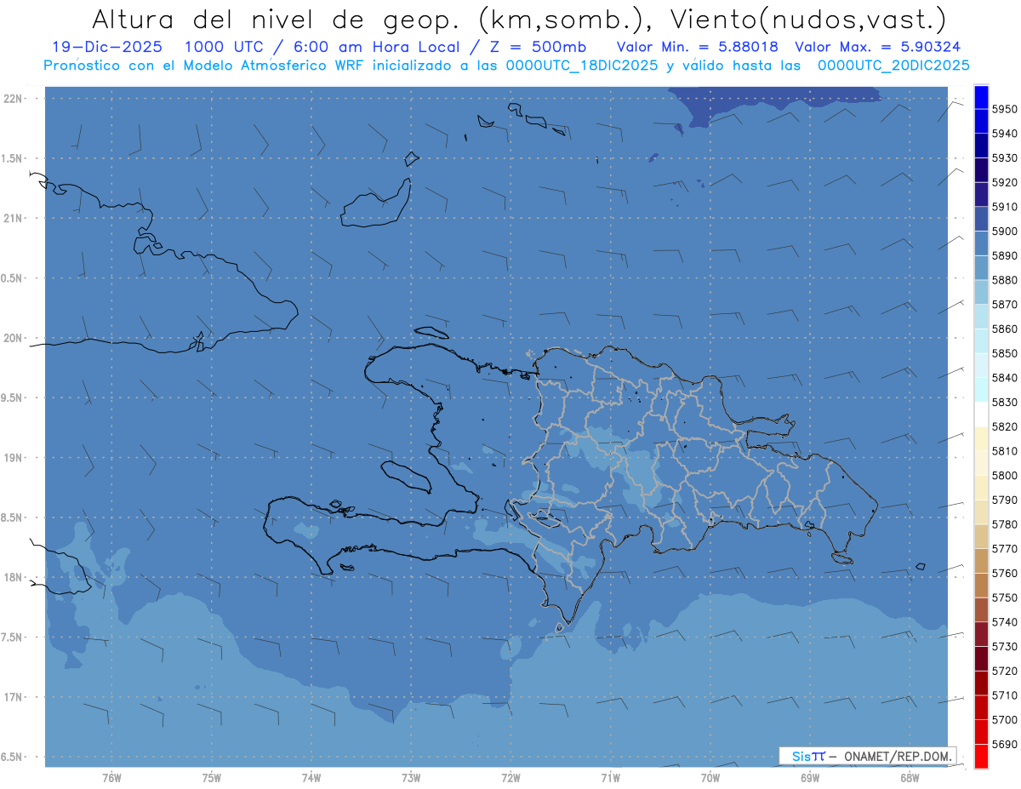Click the '5930' legend value
1021x789 pixels.
point(1004,158)
